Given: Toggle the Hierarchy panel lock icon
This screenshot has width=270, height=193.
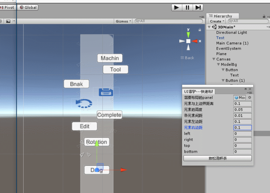Looking at the screenshot, I should (264, 16).
